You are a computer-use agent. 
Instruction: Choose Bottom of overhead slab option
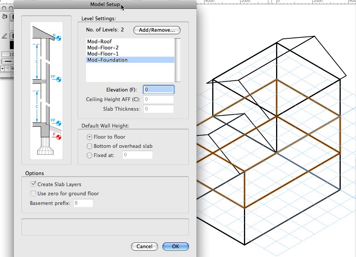click(x=89, y=146)
